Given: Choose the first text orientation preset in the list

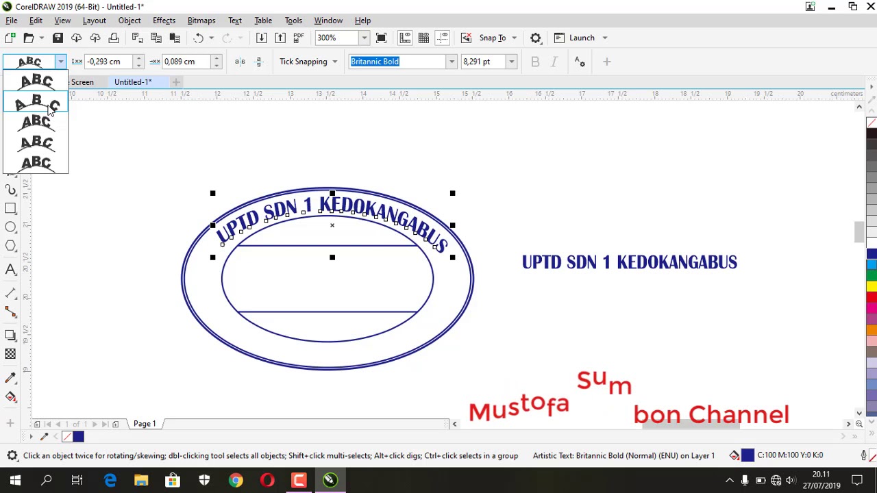Looking at the screenshot, I should click(x=36, y=81).
